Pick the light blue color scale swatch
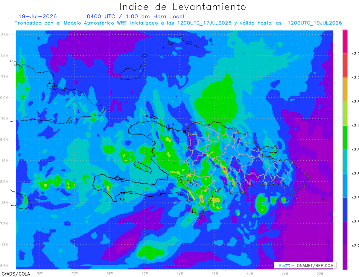This screenshot has height=277, width=359. tap(345, 186)
